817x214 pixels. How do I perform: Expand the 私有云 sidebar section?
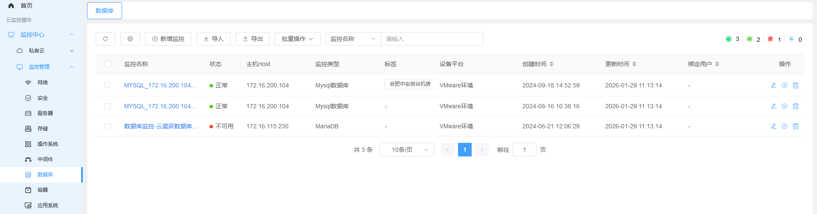click(x=72, y=51)
